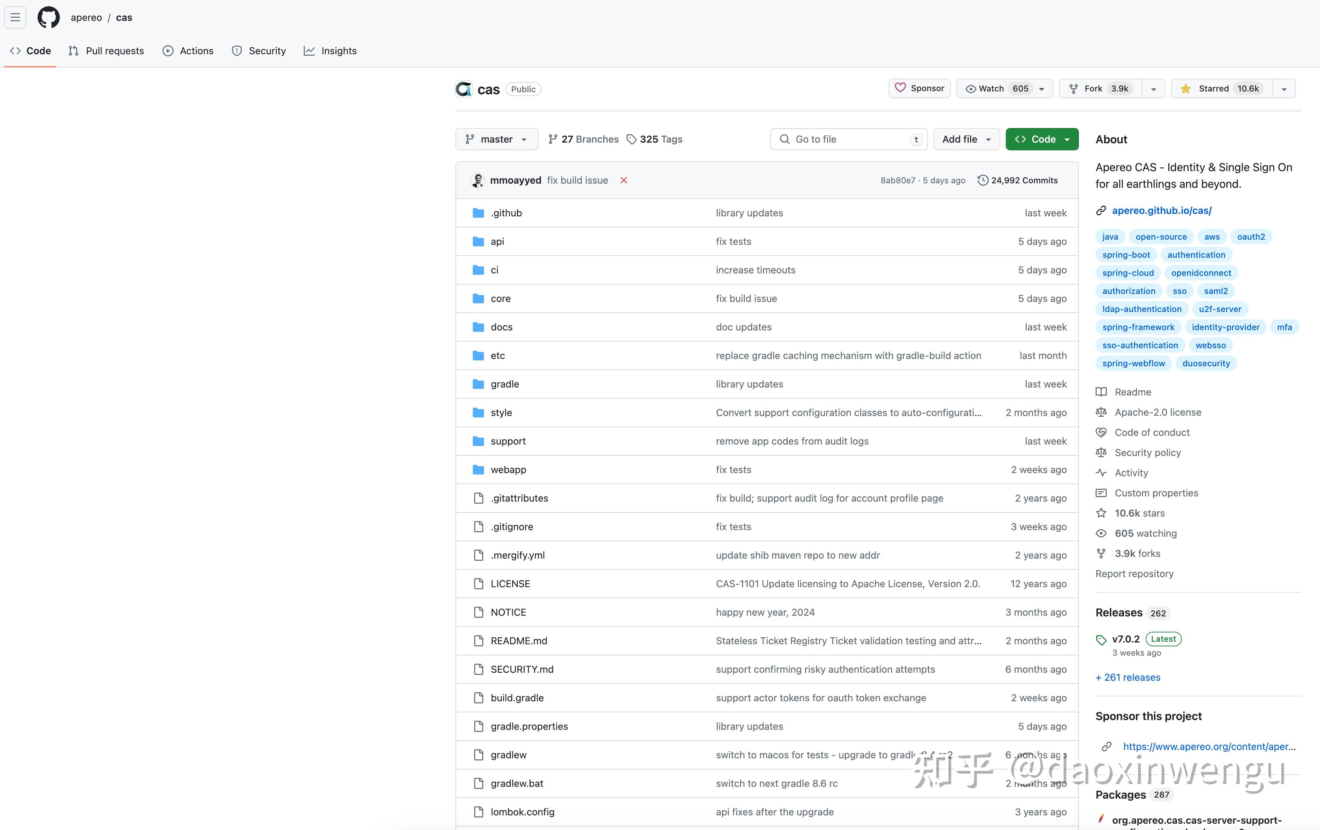1320x830 pixels.
Task: Click the branches icon next to 27 Branches
Action: (x=552, y=139)
